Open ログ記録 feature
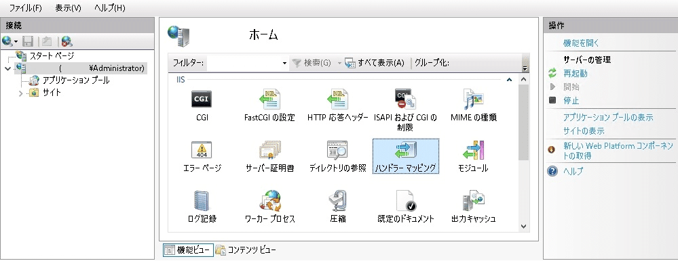The image size is (678, 261). 202,207
